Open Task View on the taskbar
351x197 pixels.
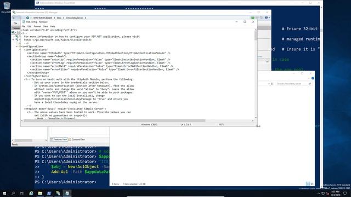[x=22, y=193]
